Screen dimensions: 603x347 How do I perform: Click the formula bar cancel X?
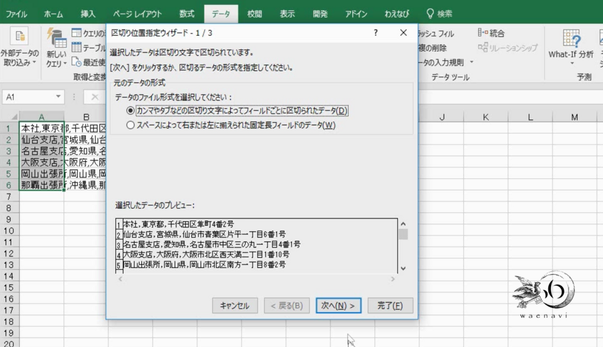(95, 97)
